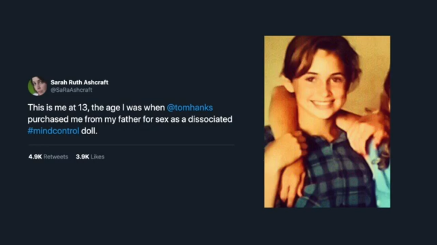The image size is (437, 245).
Task: Click the @SaRaAshcraft handle
Action: pos(71,90)
